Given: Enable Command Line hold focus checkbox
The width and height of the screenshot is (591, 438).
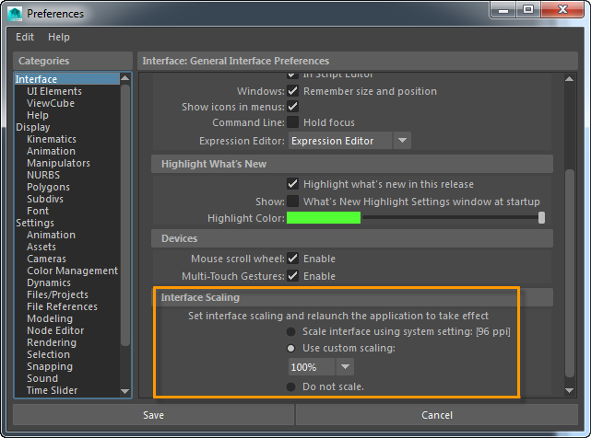Looking at the screenshot, I should [293, 122].
